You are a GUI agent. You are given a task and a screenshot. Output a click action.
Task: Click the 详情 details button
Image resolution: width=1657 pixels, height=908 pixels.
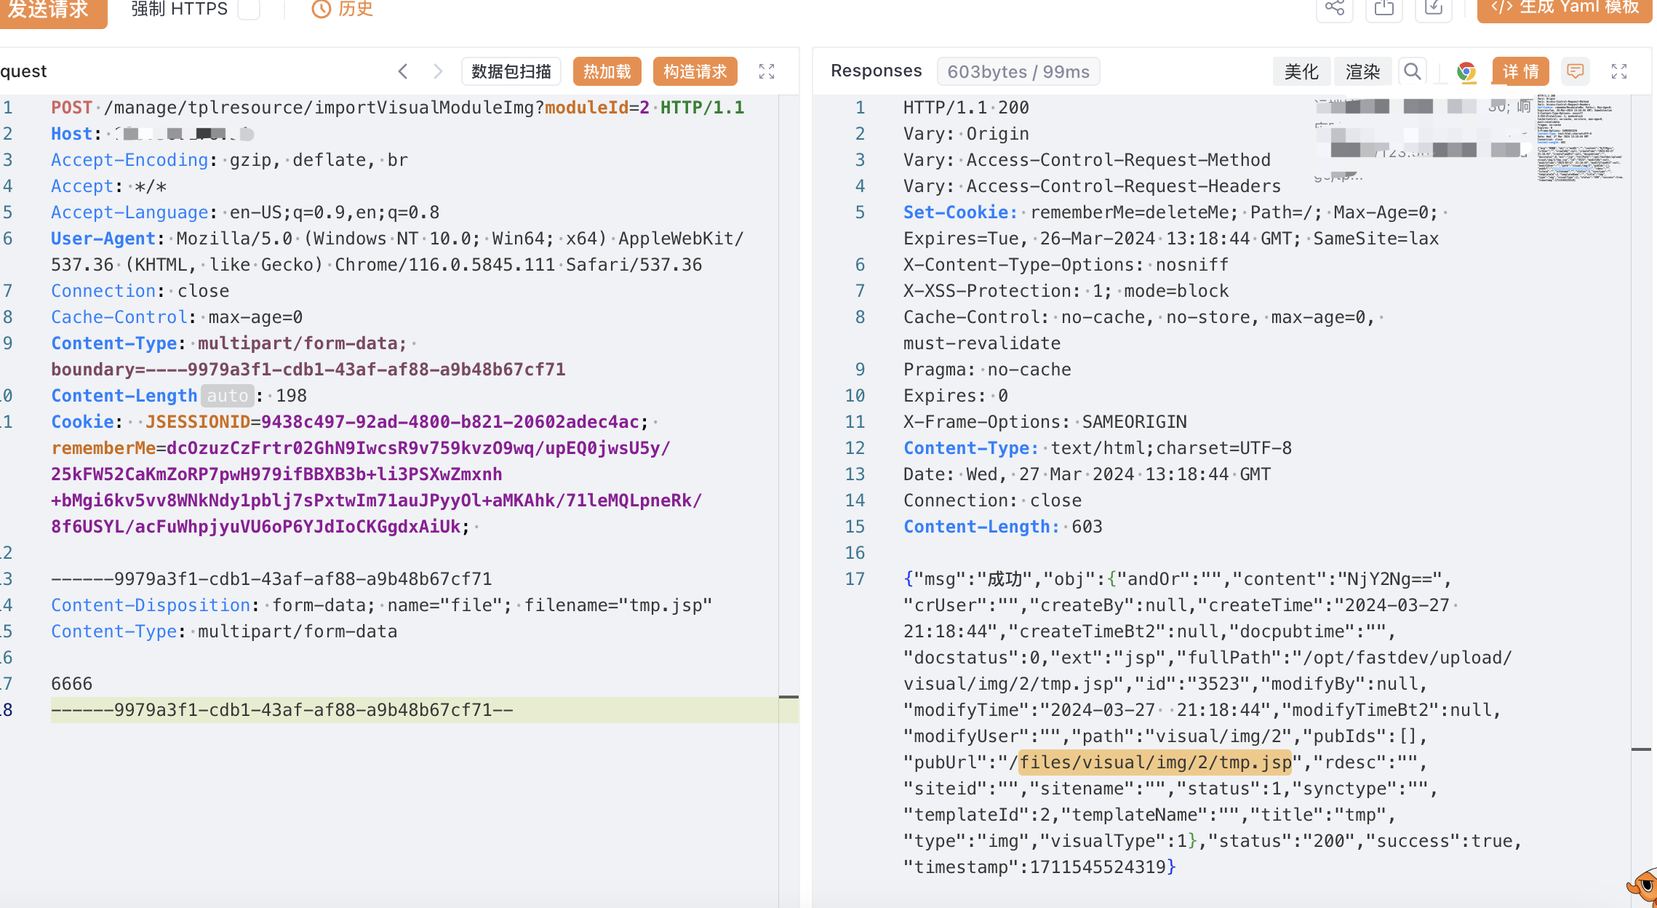[1521, 71]
